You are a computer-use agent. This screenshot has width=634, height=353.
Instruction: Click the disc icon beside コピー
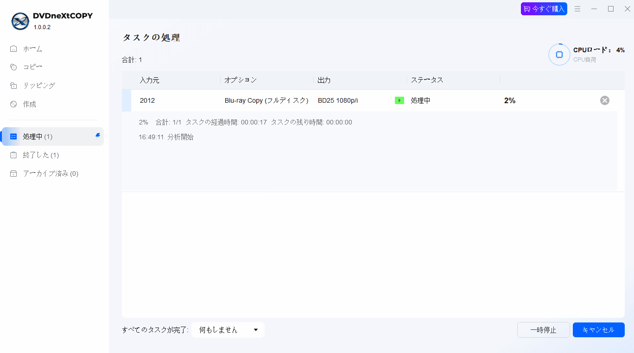click(13, 67)
